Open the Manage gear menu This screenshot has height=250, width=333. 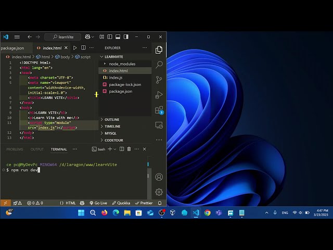[x=159, y=192]
